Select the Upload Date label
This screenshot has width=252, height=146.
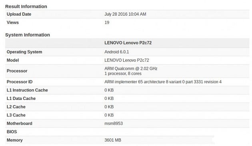pos(19,14)
